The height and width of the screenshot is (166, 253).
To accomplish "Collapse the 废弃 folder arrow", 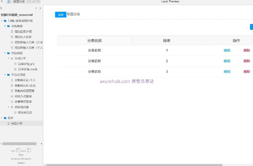I will coord(2,118).
